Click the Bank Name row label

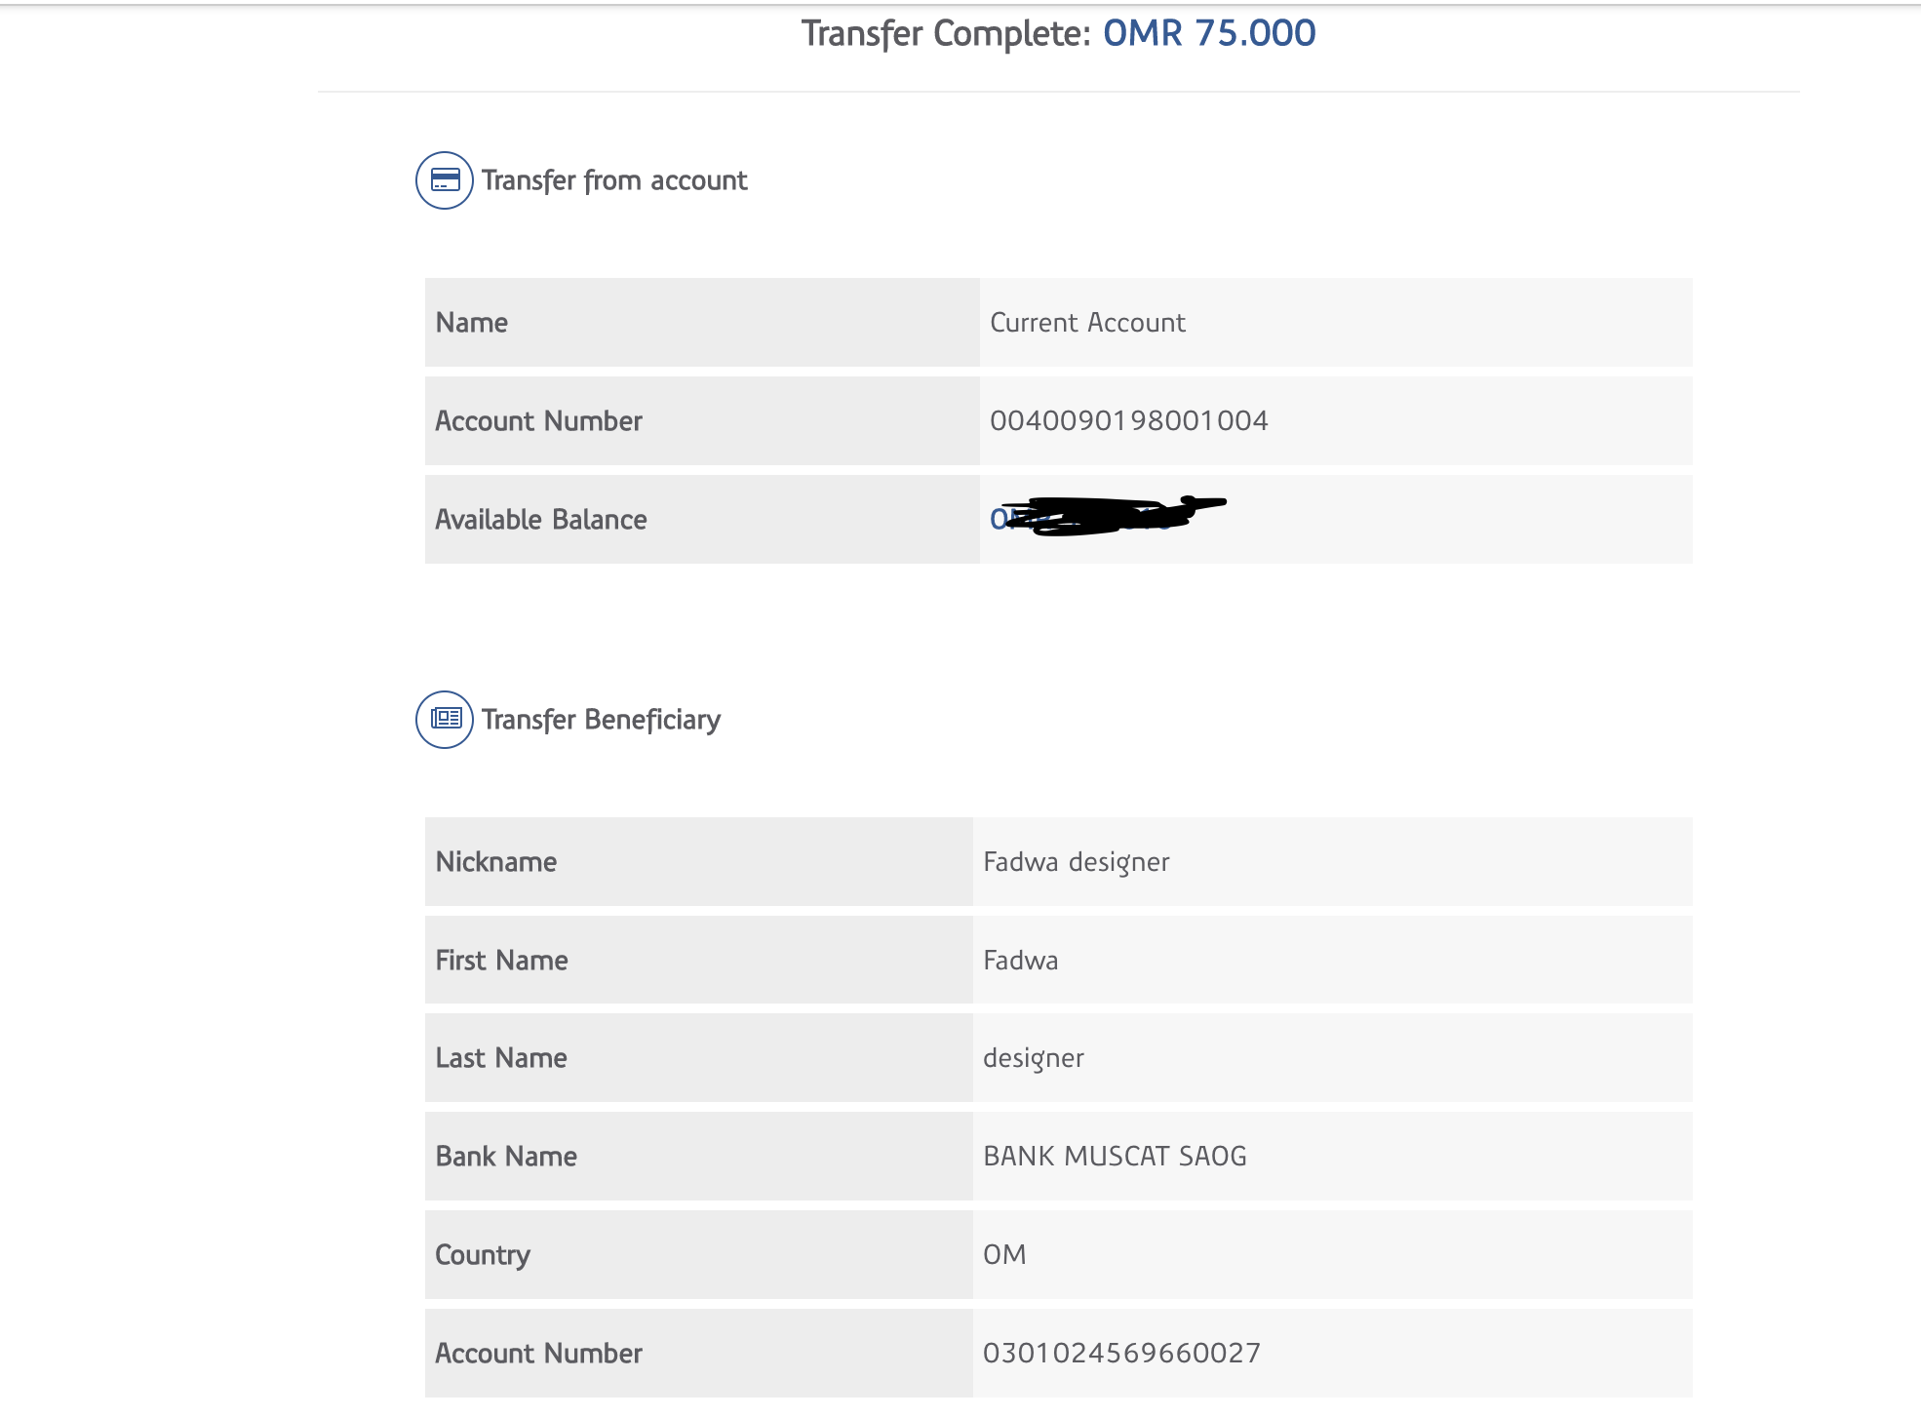506,1157
